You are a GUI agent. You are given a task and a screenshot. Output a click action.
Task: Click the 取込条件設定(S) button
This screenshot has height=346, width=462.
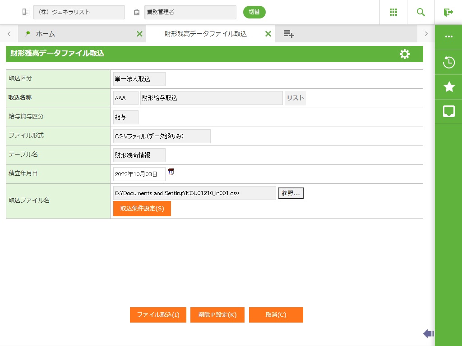coord(142,209)
